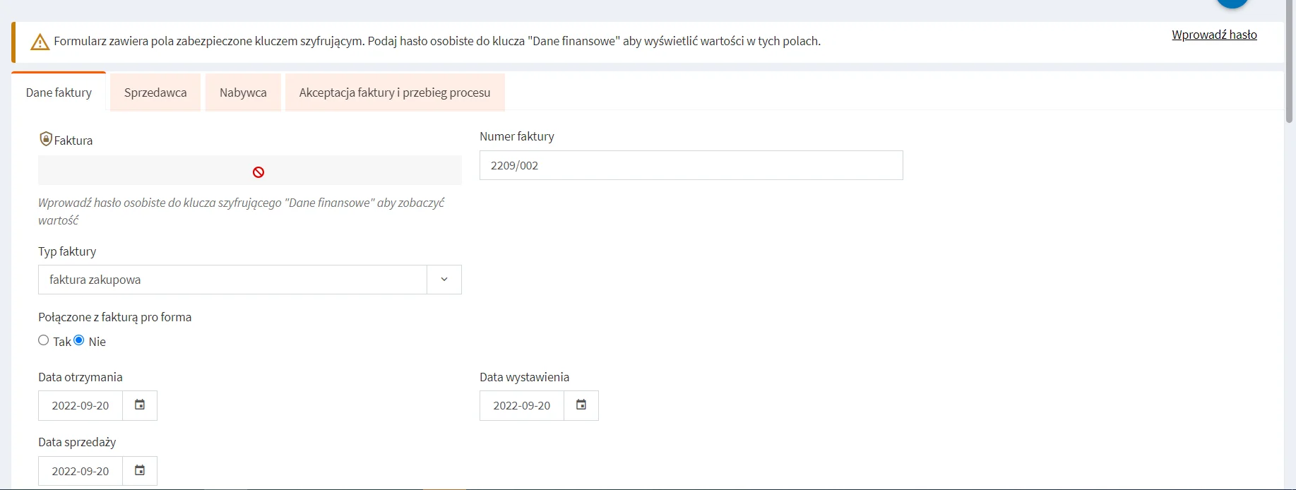Select the Nie radio option

pos(79,340)
